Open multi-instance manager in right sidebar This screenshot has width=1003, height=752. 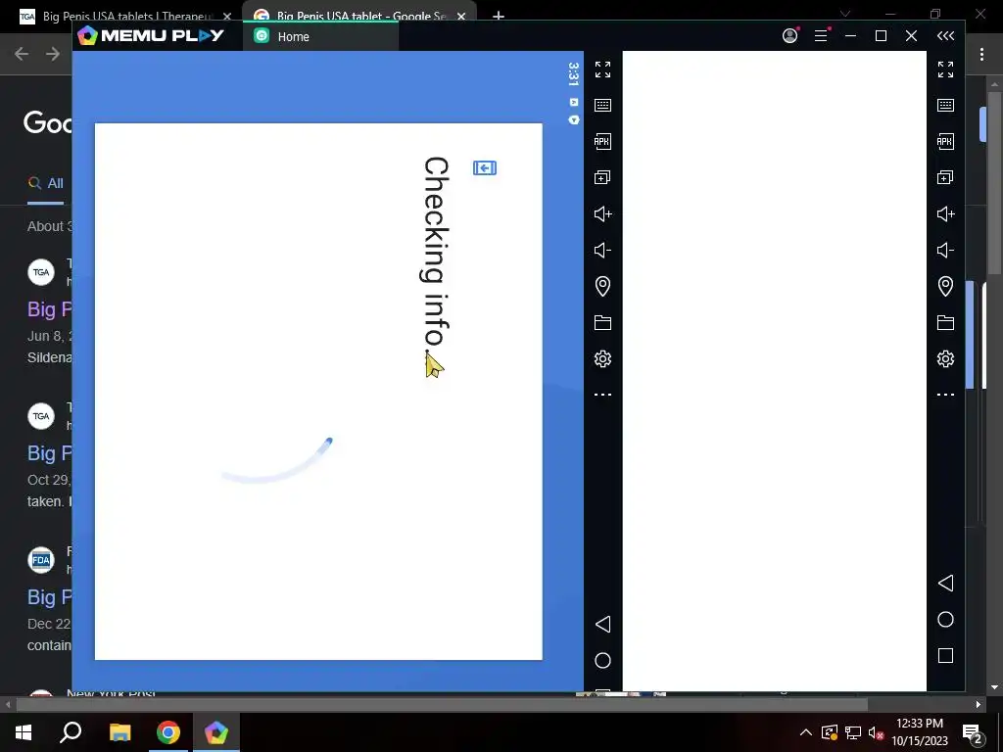point(945,177)
